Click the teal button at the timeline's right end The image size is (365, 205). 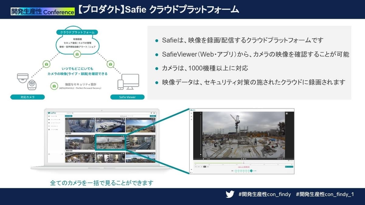289,167
